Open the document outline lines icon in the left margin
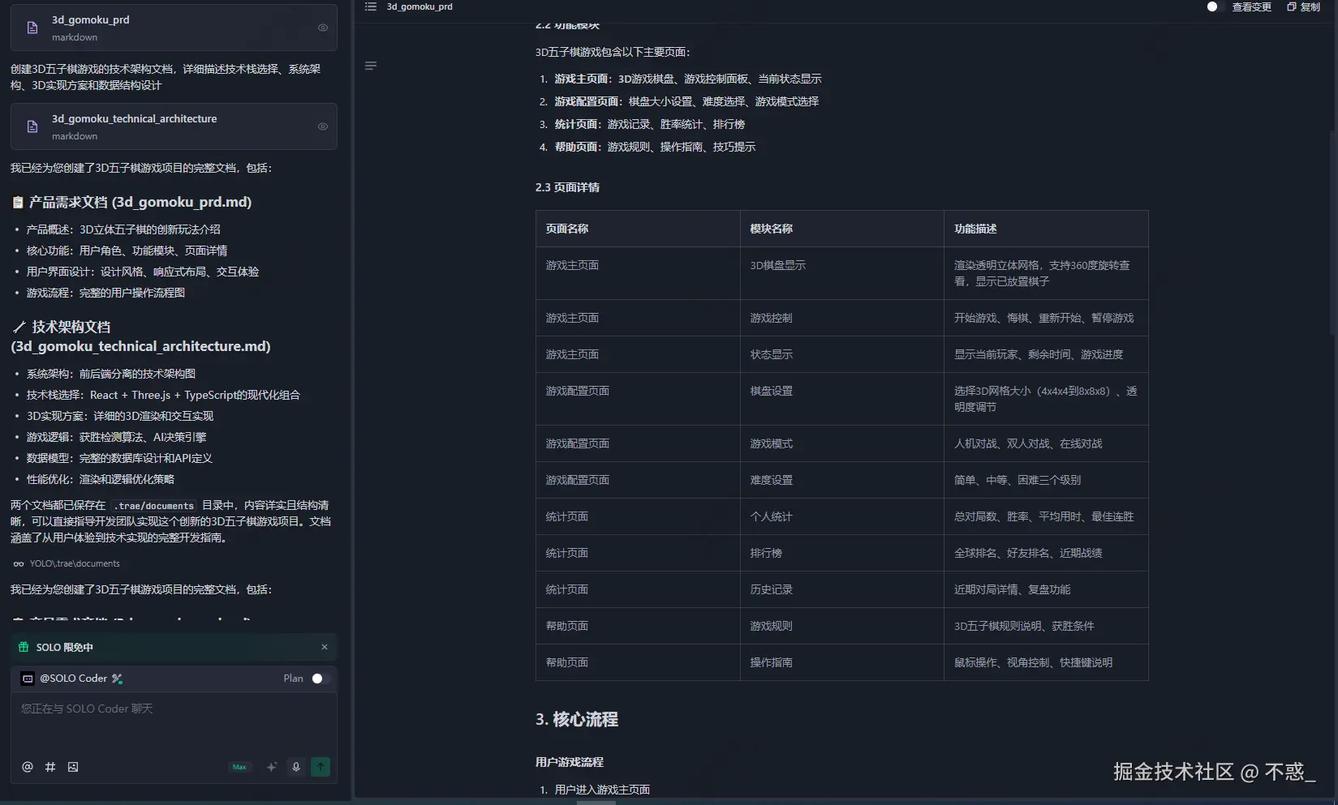 [371, 66]
